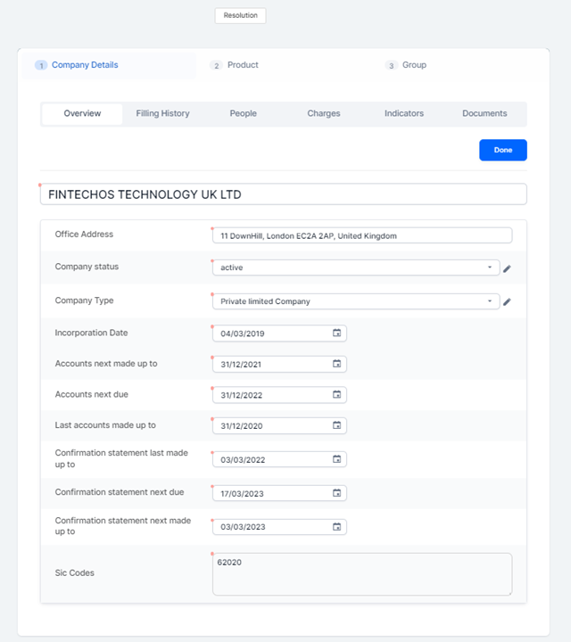Open calendar picker for Incorporation Date
571x642 pixels.
point(337,333)
